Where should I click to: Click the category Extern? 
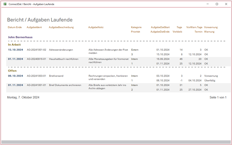pyautogui.click(x=135, y=50)
